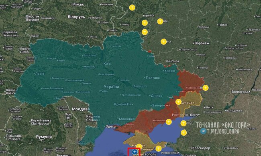The width and height of the screenshot is (261, 156).
Task: Click the yellow marker left of Донецьк label
Action: (178, 102)
